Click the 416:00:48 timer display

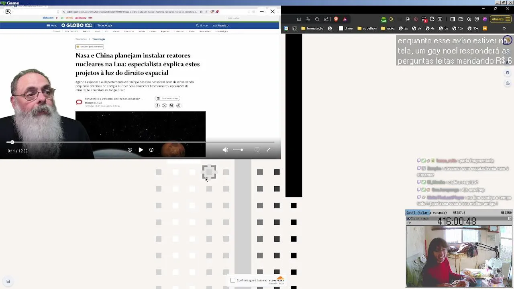[457, 222]
